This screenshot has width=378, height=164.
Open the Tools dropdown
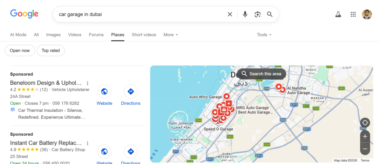[264, 35]
